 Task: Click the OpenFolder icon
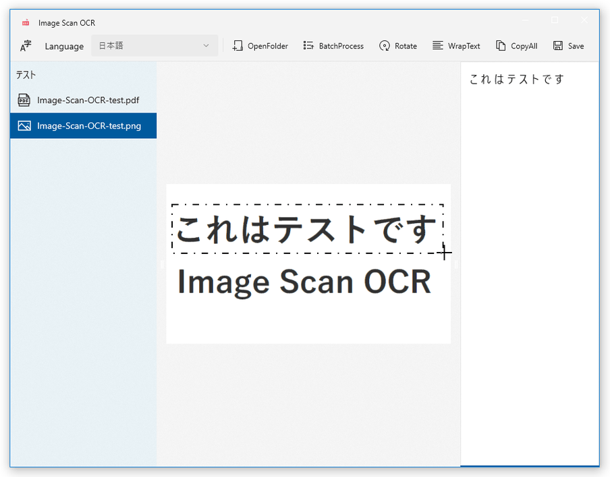pos(238,46)
